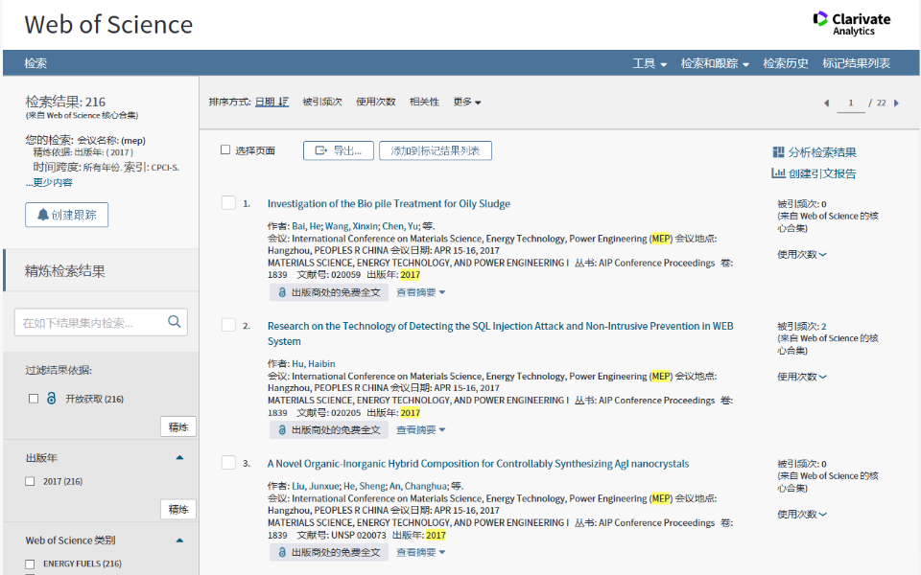The height and width of the screenshot is (575, 921).
Task: Open the 工具 dropdown menu
Action: (x=649, y=63)
